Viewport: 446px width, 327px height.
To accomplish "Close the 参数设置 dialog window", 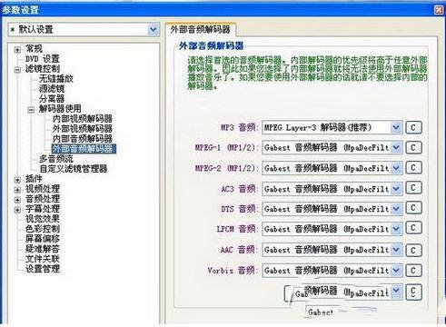I will [x=439, y=10].
